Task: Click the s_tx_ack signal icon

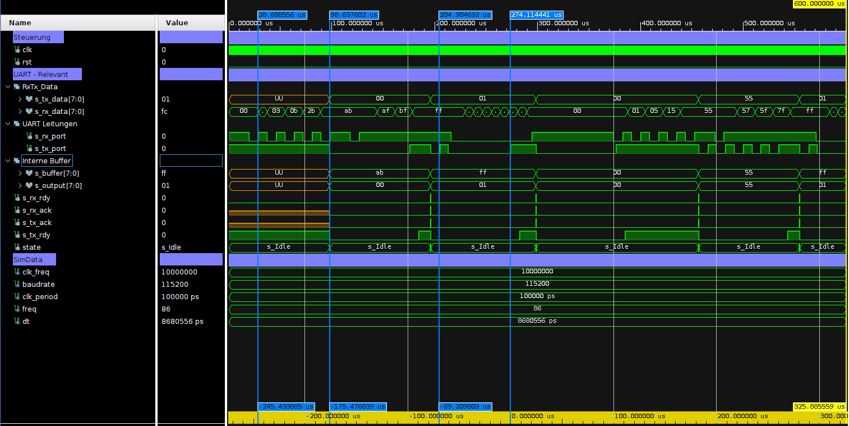Action: [17, 223]
